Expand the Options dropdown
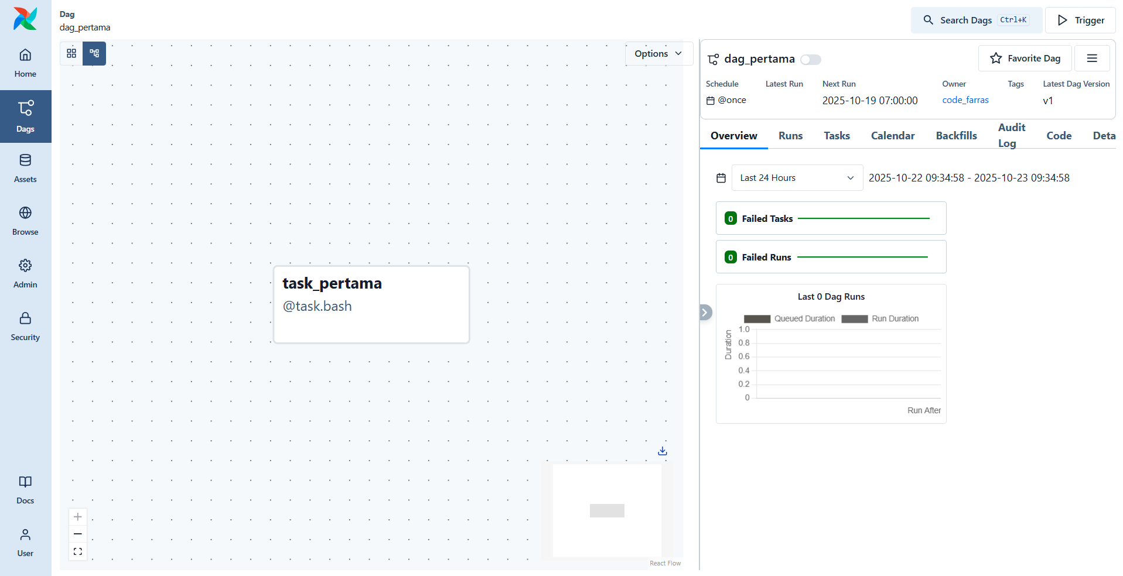 [x=658, y=54]
